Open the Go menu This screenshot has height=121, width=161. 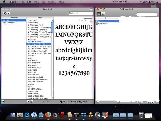(44, 2)
